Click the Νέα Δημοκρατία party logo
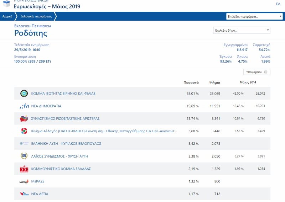Image resolution: width=285 pixels, height=202 pixels. (24, 106)
